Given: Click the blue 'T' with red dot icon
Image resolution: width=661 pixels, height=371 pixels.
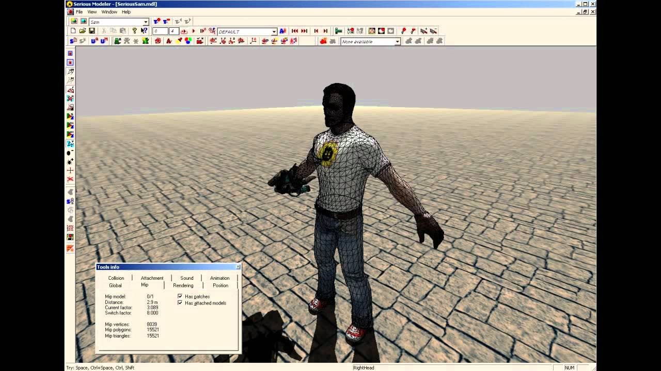Looking at the screenshot, I should pyautogui.click(x=156, y=22).
